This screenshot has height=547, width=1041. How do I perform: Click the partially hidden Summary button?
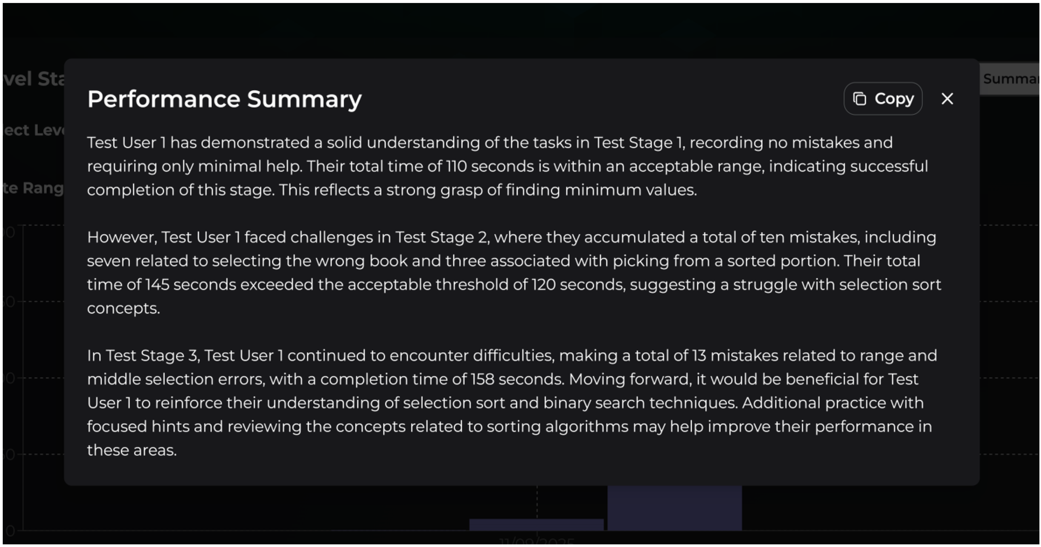(x=1010, y=79)
